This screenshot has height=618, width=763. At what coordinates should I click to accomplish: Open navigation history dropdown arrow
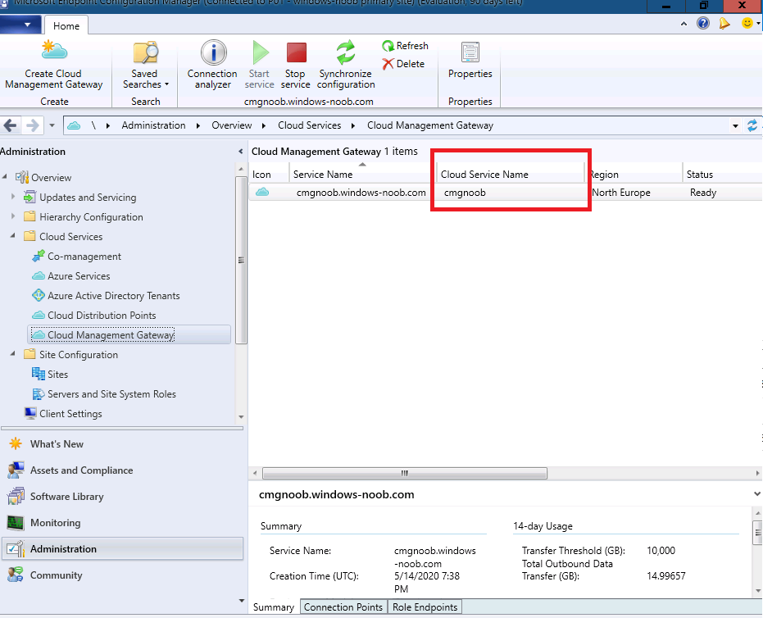pos(52,125)
